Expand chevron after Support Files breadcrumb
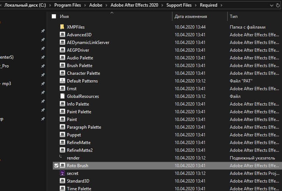The width and height of the screenshot is (282, 191). 196,5
